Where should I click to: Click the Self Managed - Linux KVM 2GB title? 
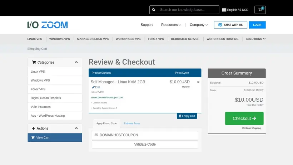coord(118,82)
